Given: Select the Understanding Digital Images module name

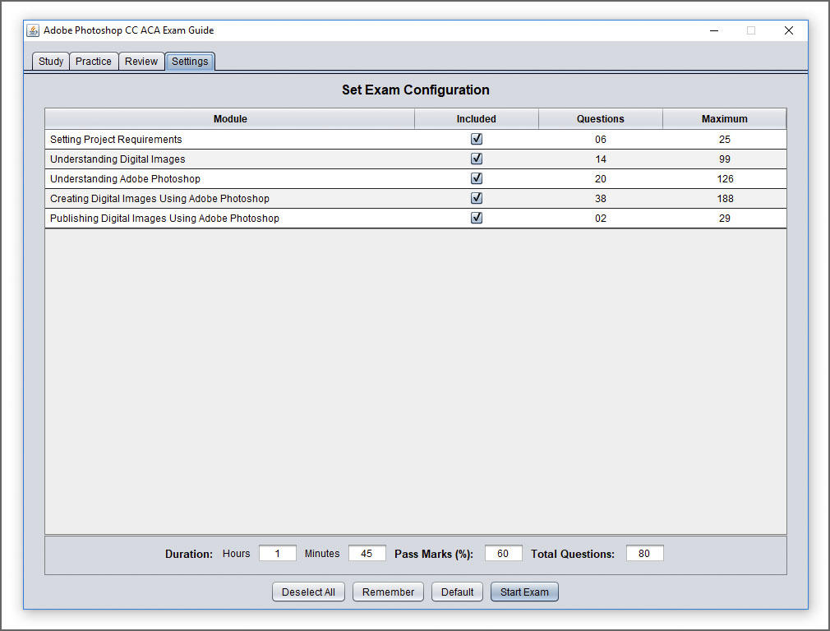Looking at the screenshot, I should click(x=118, y=159).
